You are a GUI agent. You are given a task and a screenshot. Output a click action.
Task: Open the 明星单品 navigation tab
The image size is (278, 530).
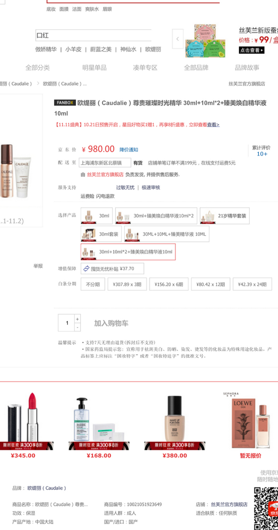click(x=95, y=68)
